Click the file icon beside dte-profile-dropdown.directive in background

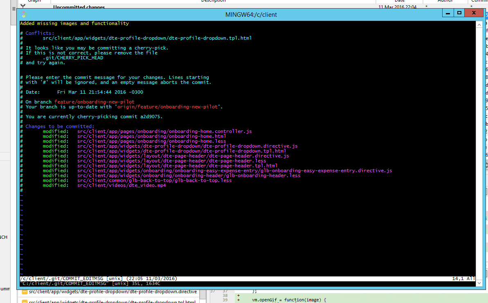[25, 292]
